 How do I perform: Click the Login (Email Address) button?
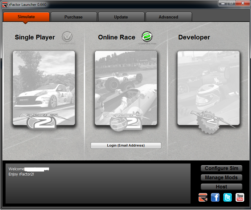126,145
